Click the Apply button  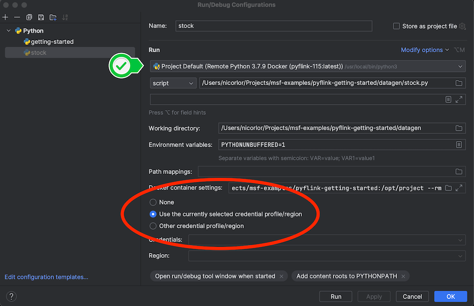374,297
